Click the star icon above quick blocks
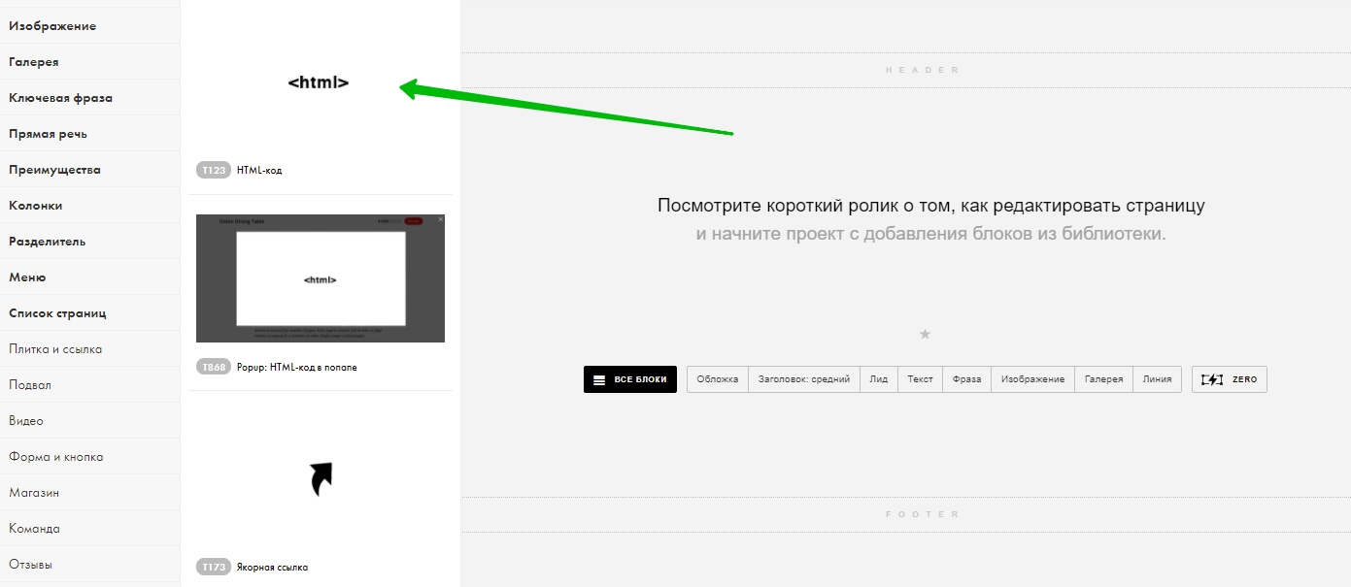 click(x=925, y=334)
